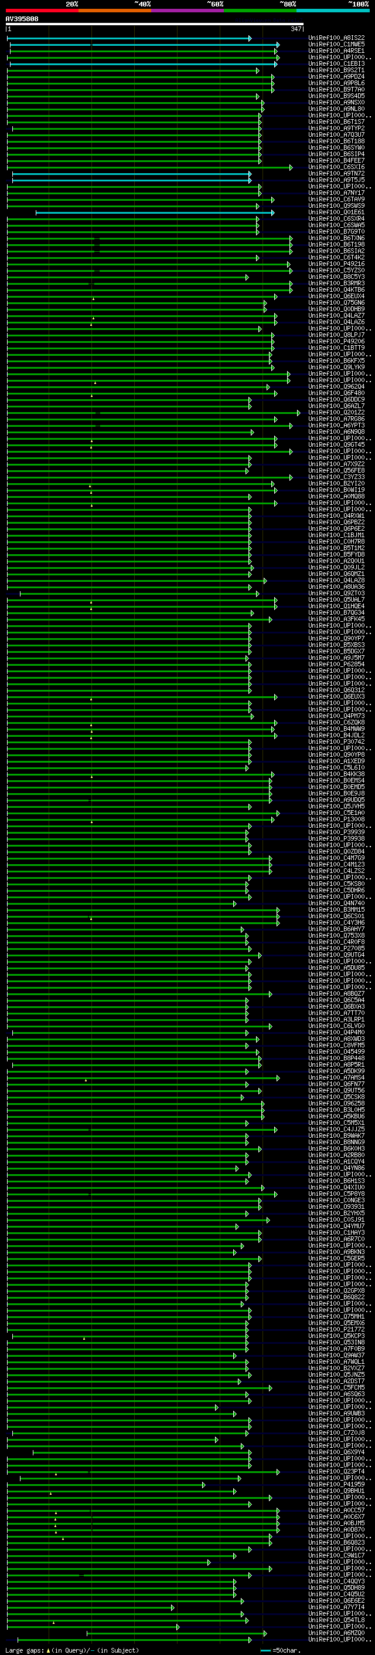Click the purple ~60% identity color segment
Viewport: 375px width, 1655px height.
(187, 11)
